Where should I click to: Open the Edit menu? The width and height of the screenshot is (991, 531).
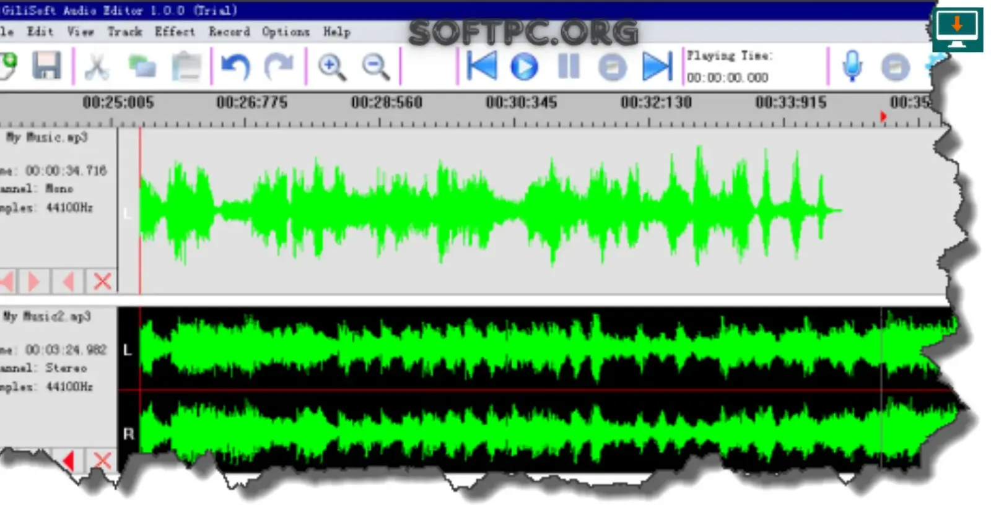(40, 32)
